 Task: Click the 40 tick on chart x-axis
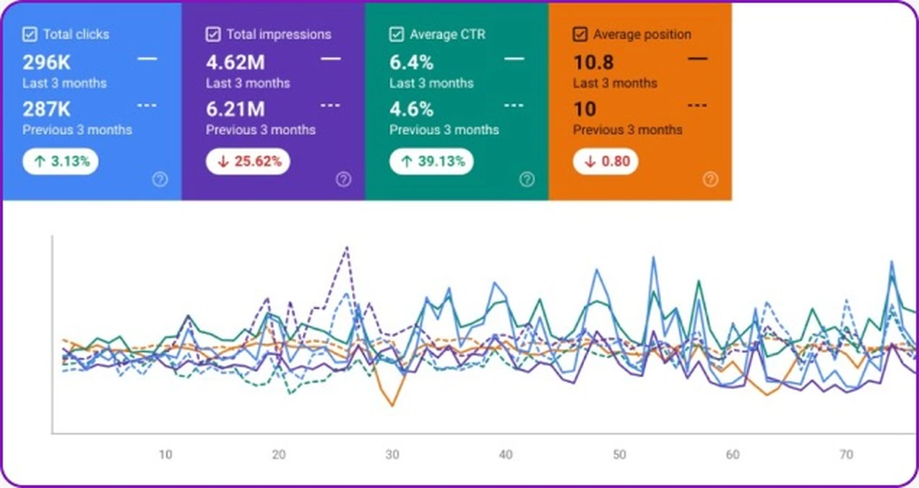(506, 455)
